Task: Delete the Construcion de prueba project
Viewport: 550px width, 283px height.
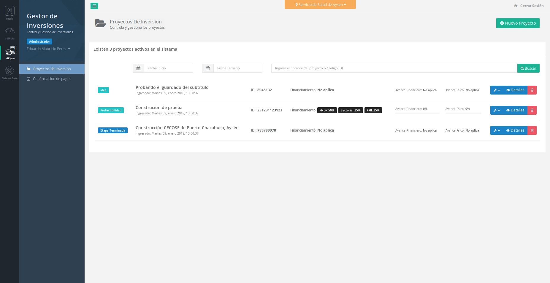Action: pyautogui.click(x=532, y=110)
